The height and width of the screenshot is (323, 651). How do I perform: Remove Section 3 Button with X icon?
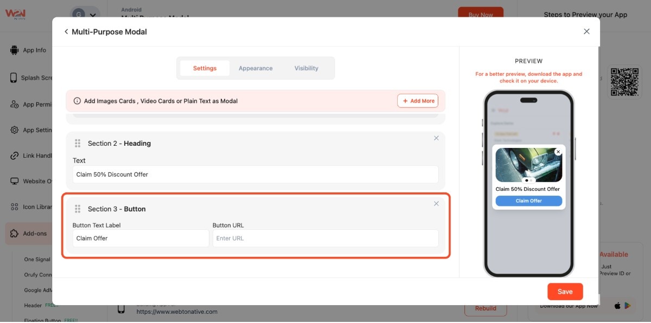pos(436,204)
